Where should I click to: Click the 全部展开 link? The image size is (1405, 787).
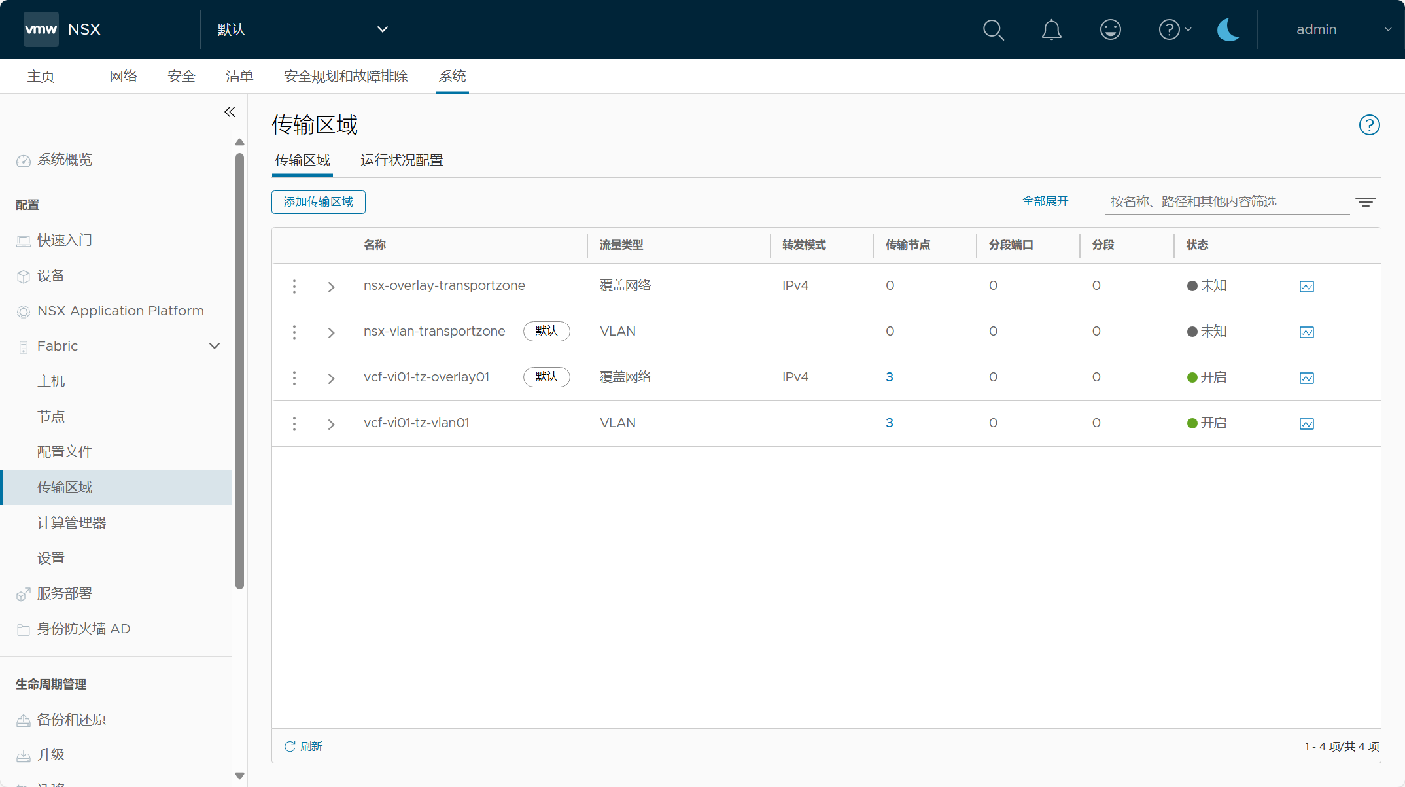tap(1045, 201)
